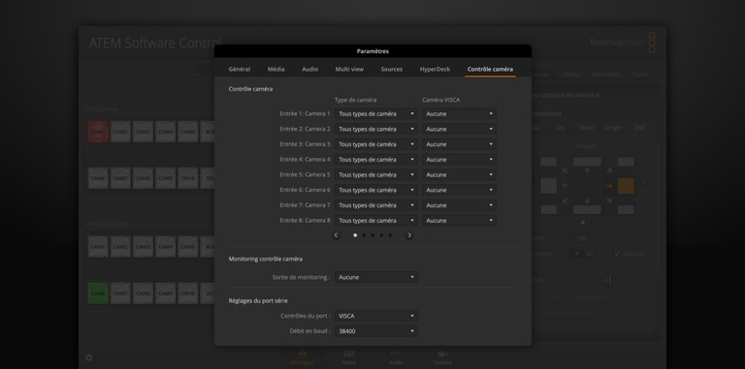Click the orange square DVE pattern
This screenshot has height=369, width=745.
[x=626, y=186]
